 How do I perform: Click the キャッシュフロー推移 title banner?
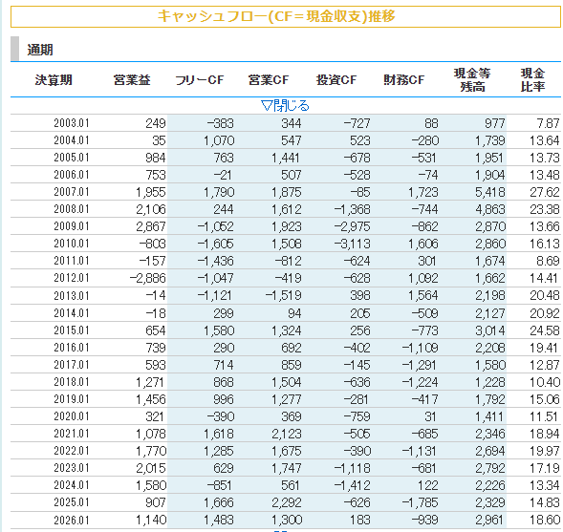[286, 16]
